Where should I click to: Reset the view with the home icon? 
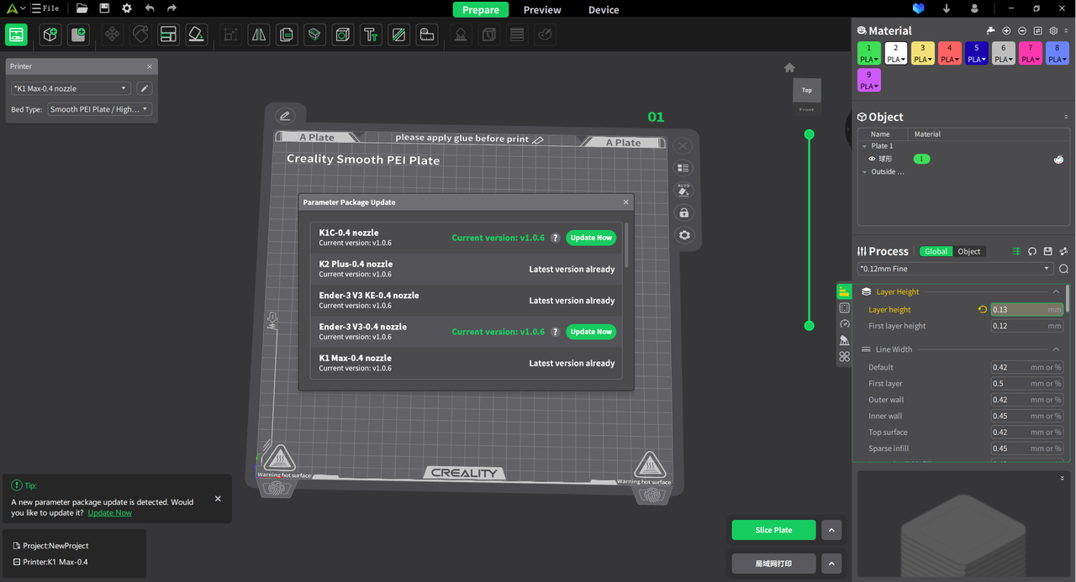point(789,67)
